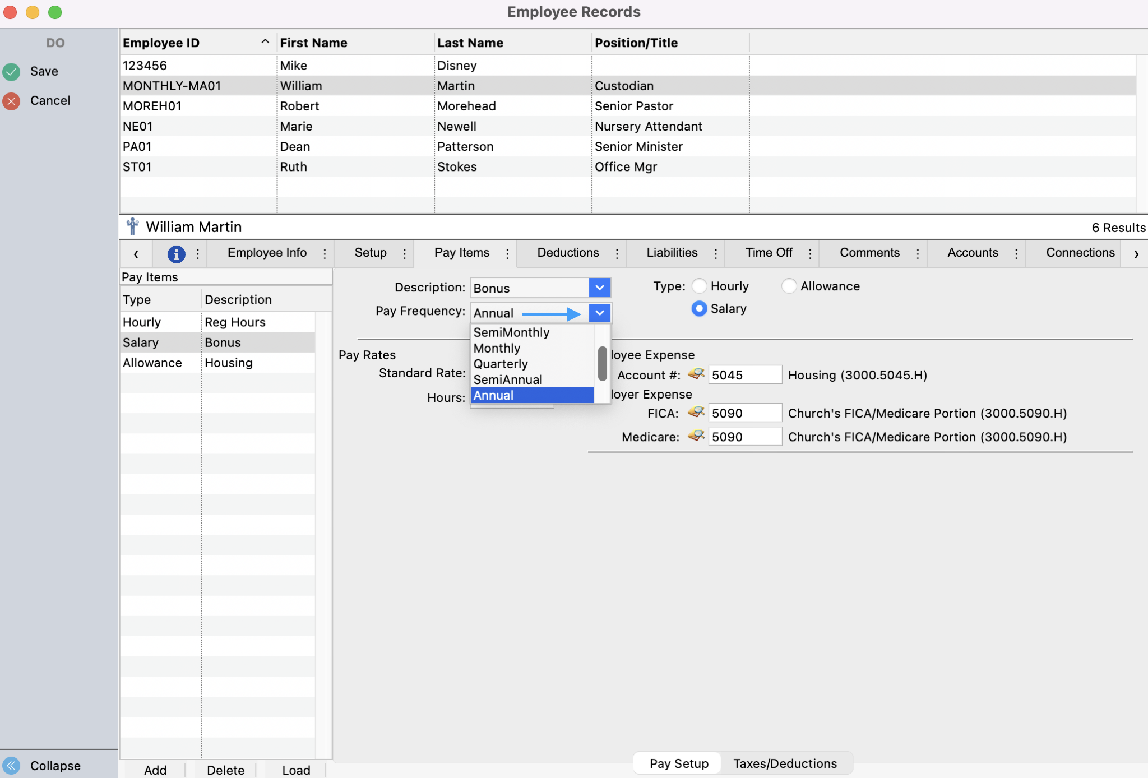Open the Taxes/Deductions bottom tab
This screenshot has width=1148, height=778.
[x=785, y=763]
